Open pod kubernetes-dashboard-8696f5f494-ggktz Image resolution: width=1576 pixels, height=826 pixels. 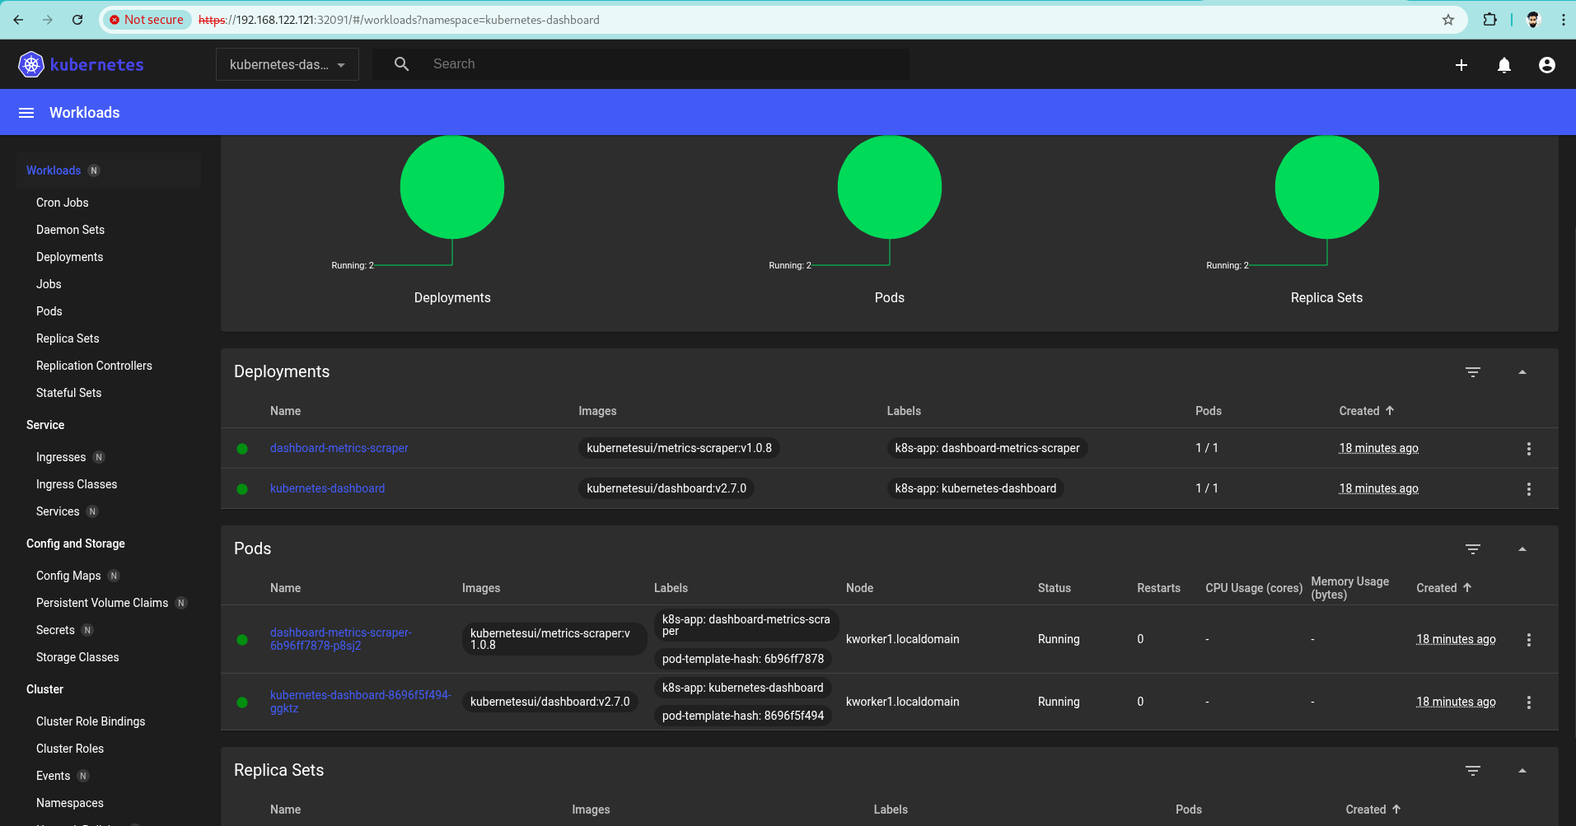361,702
